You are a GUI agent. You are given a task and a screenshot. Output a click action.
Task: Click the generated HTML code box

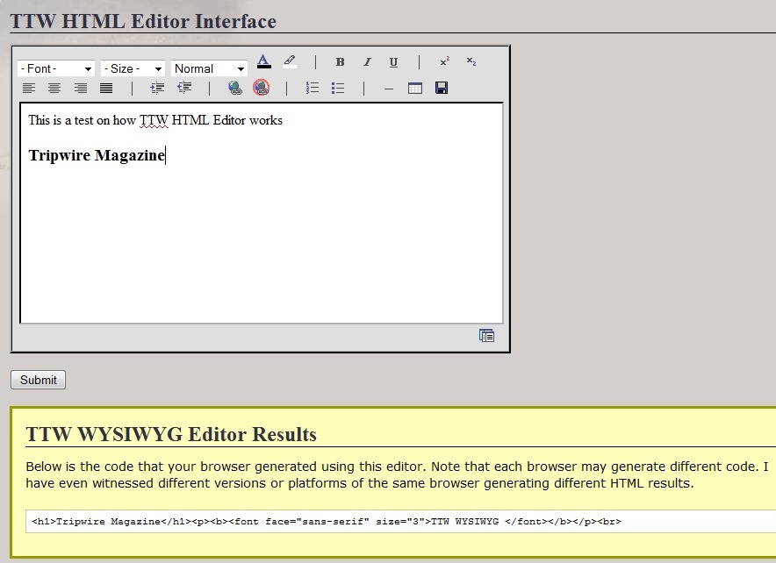(x=401, y=522)
